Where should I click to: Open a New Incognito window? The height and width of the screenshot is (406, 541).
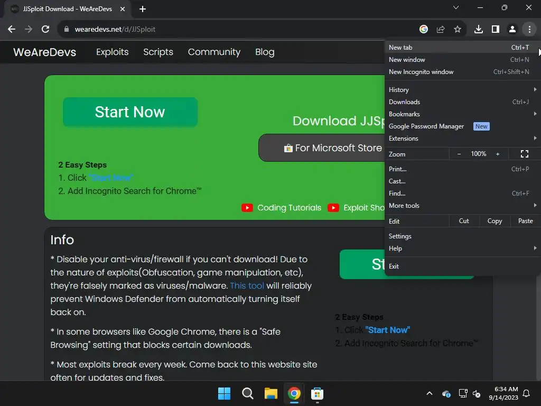(463, 72)
